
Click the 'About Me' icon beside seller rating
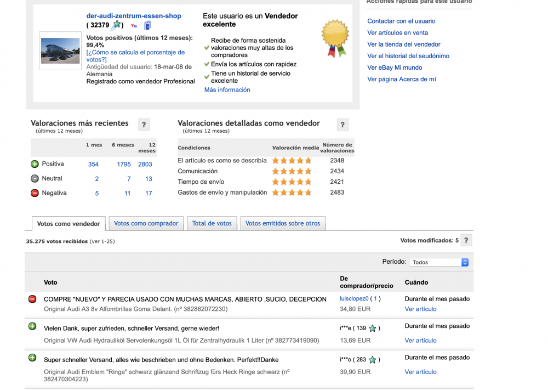point(134,25)
